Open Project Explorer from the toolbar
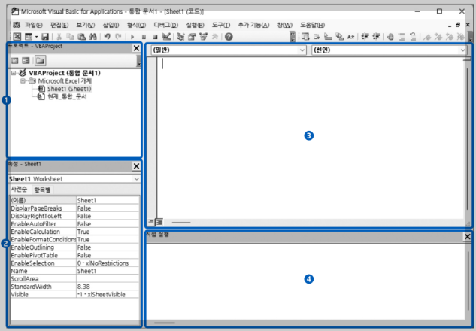The width and height of the screenshot is (476, 331). tap(181, 37)
